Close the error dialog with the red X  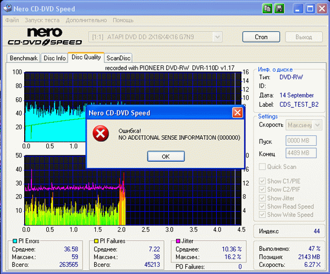click(x=238, y=113)
